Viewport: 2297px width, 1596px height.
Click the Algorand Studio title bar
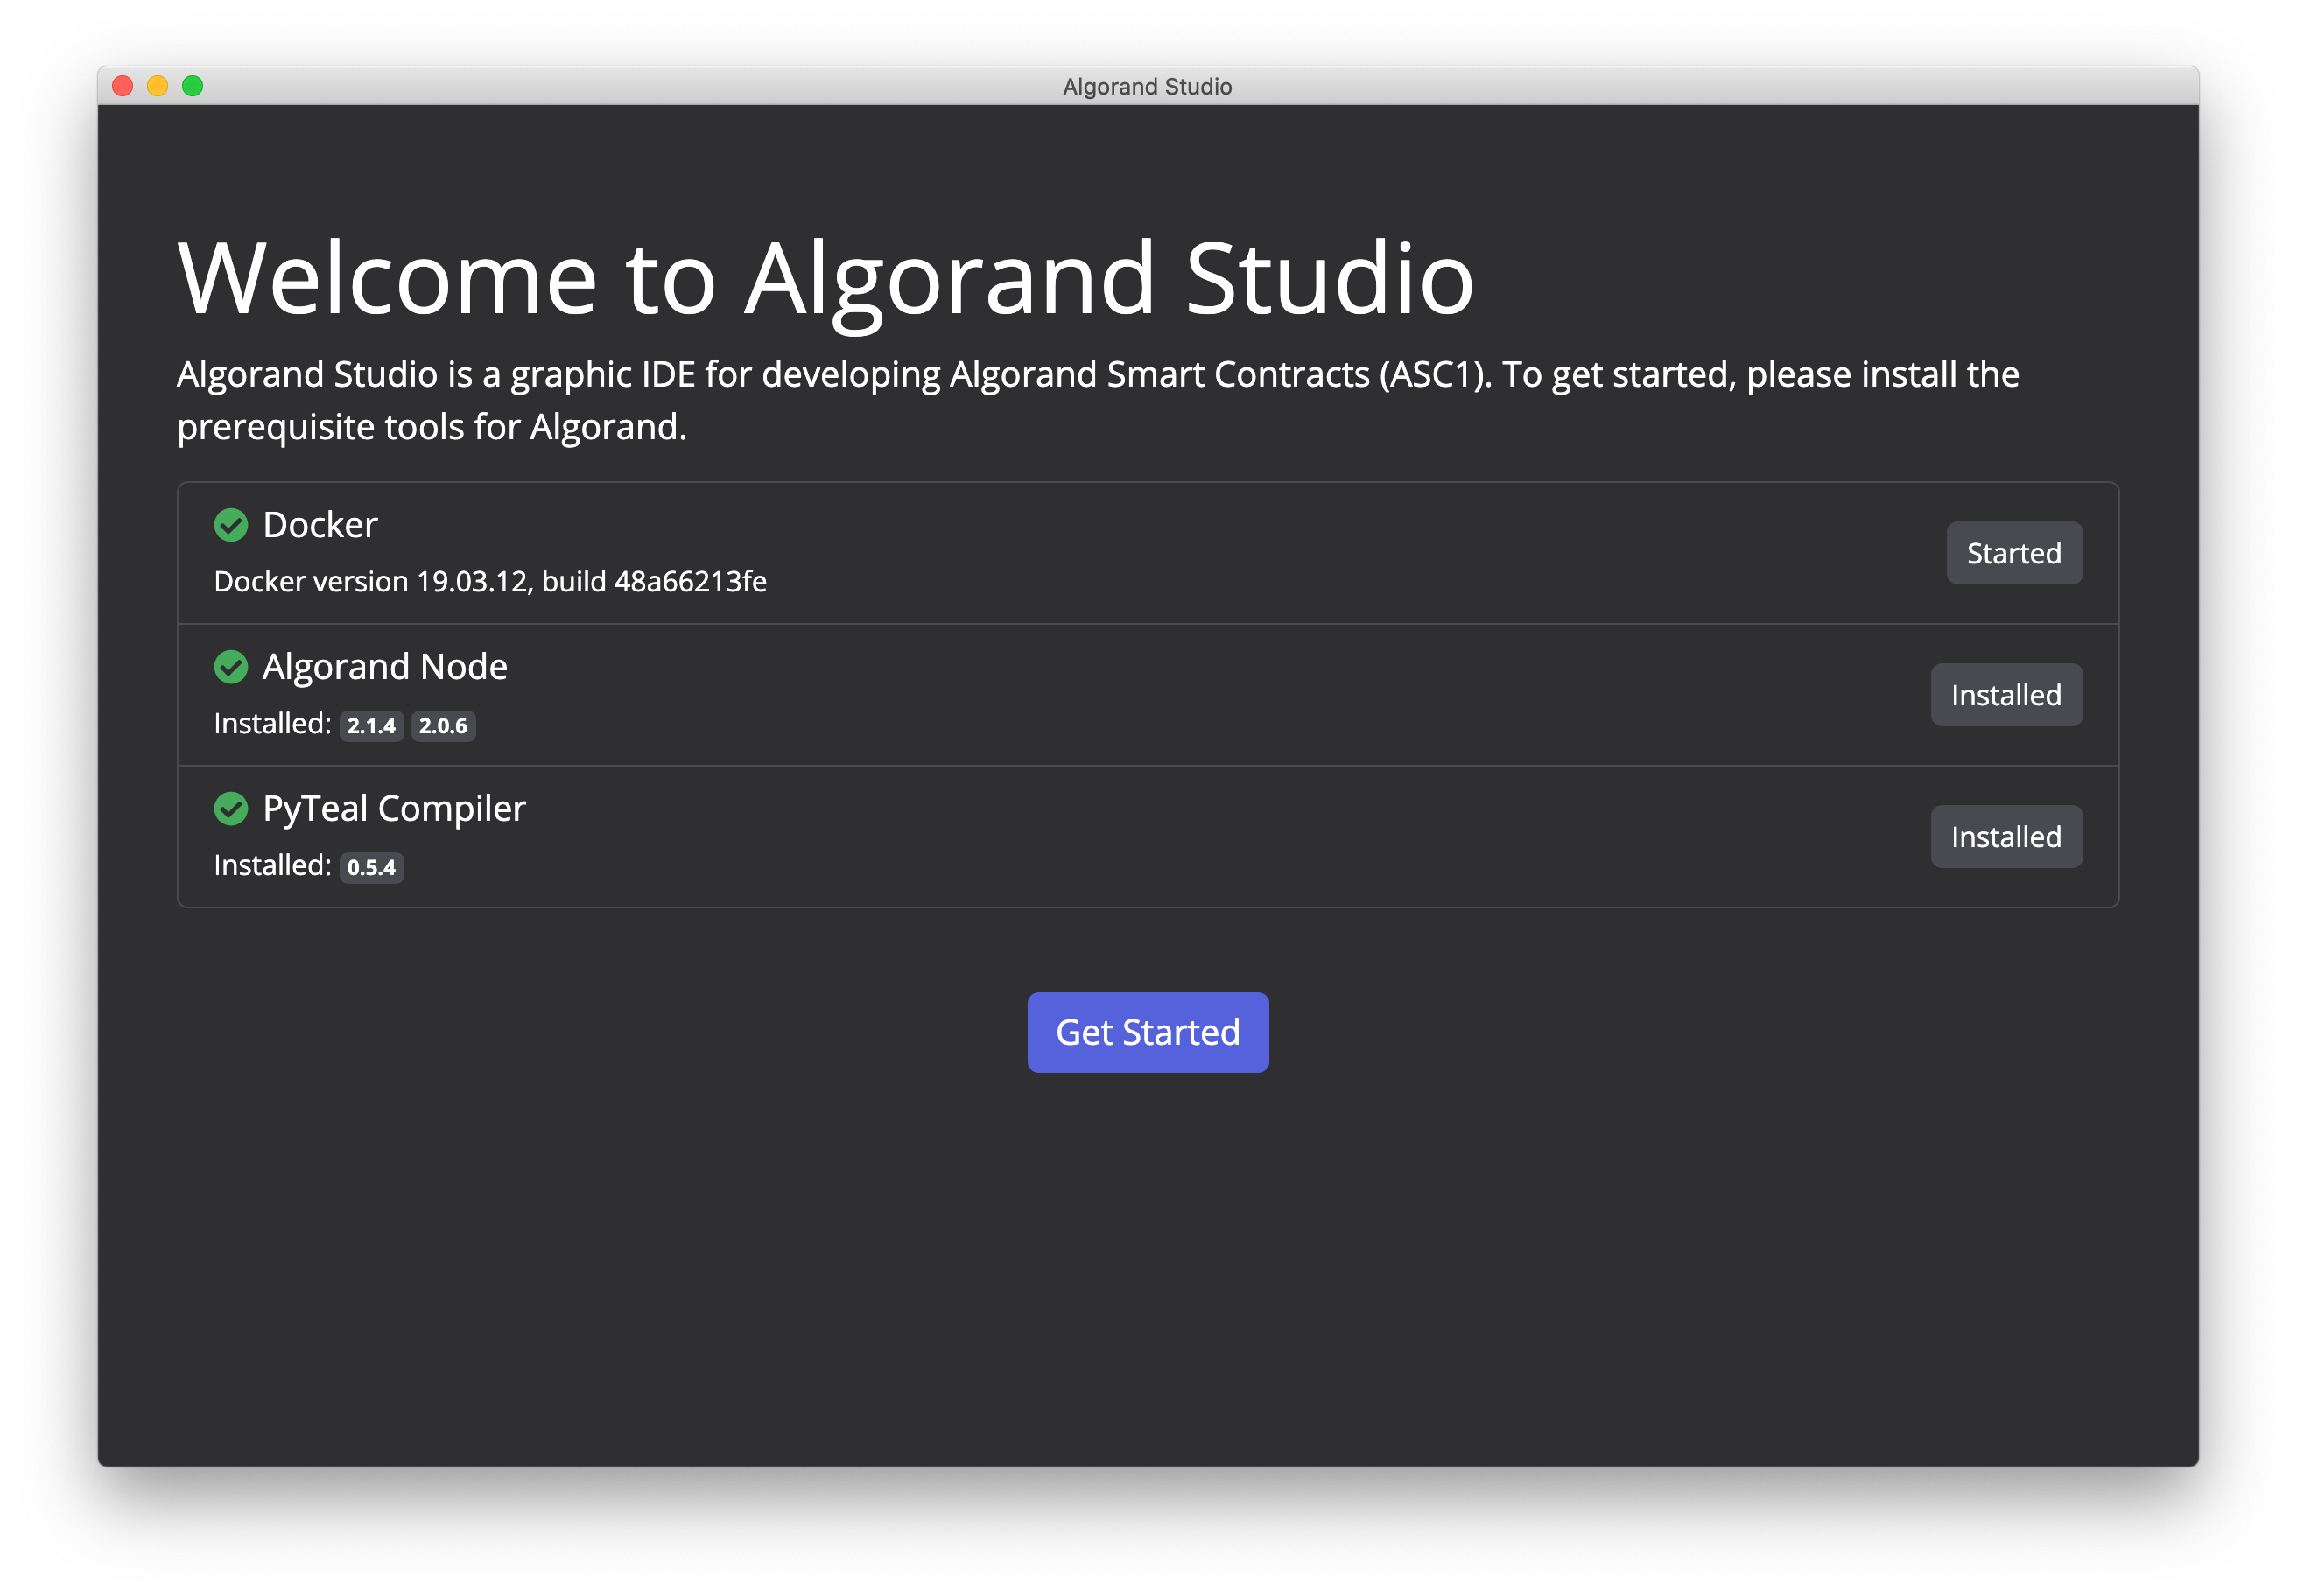pos(1147,86)
